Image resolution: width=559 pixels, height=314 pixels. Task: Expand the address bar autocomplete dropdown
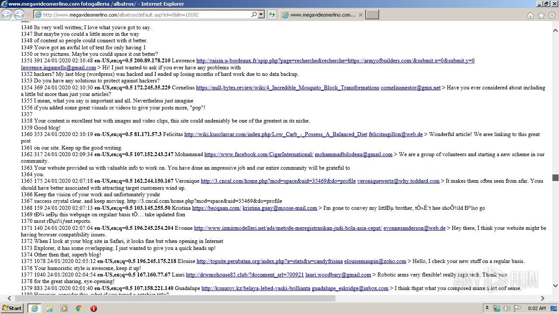(261, 14)
